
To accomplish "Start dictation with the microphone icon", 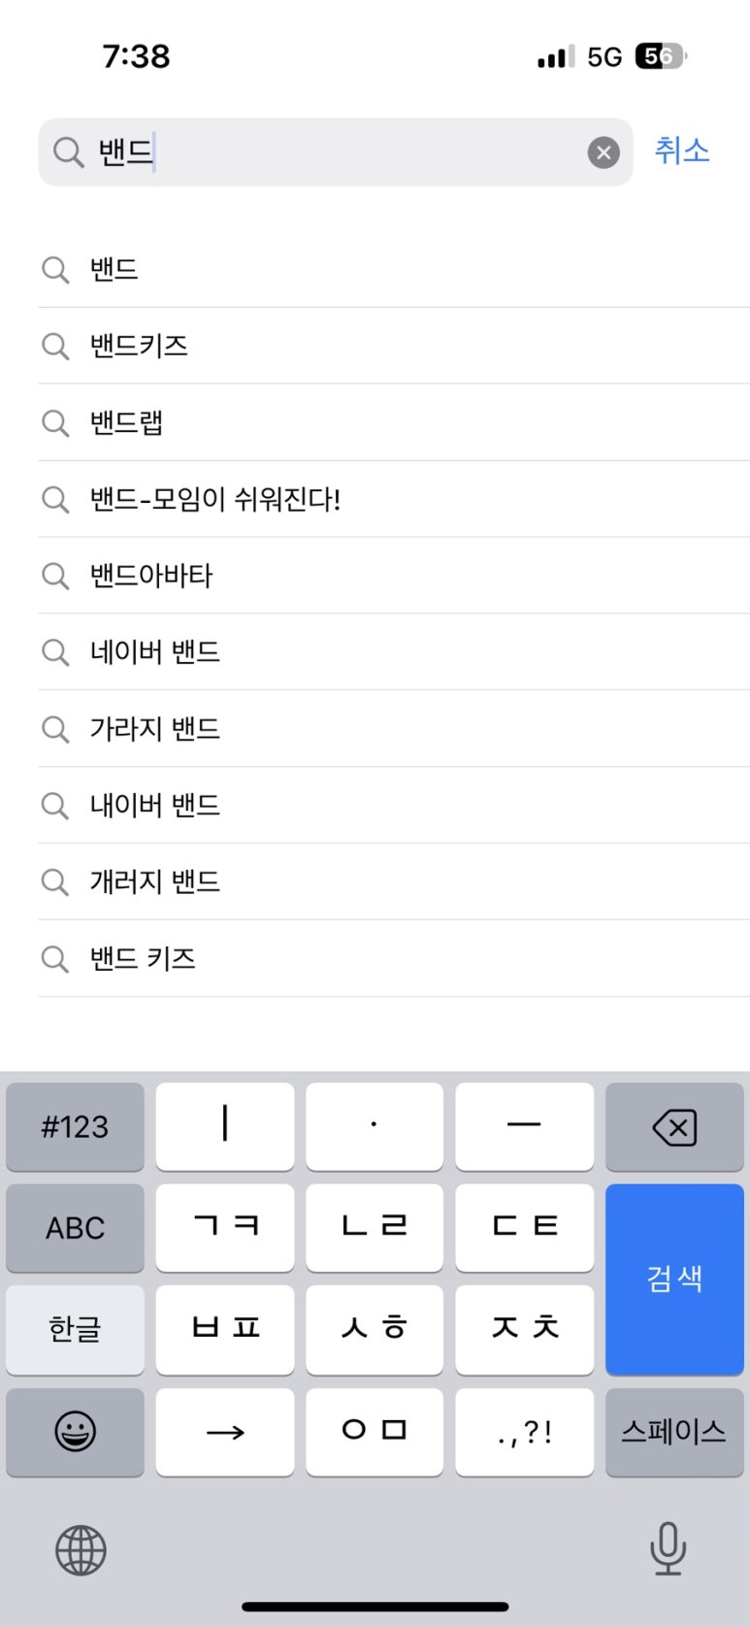I will 668,1547.
